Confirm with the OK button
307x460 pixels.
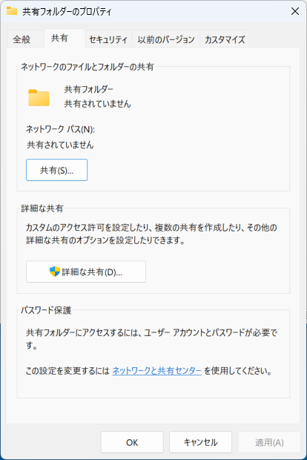pos(132,442)
